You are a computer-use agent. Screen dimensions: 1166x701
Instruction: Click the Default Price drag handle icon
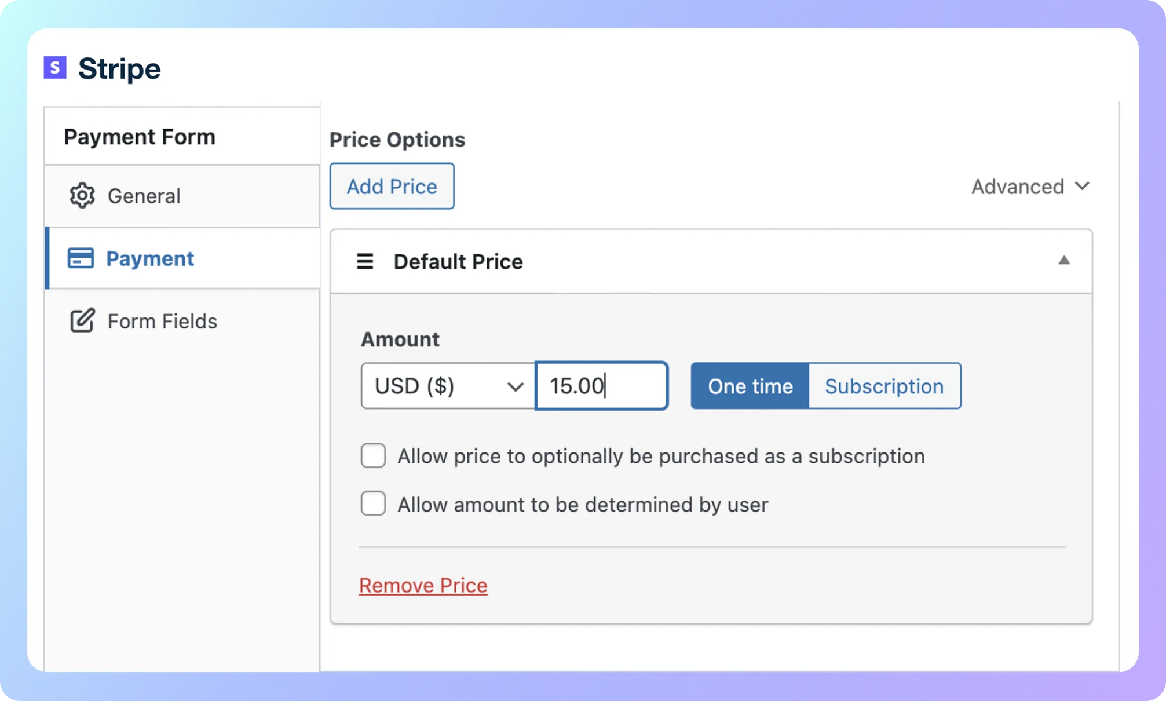point(365,261)
